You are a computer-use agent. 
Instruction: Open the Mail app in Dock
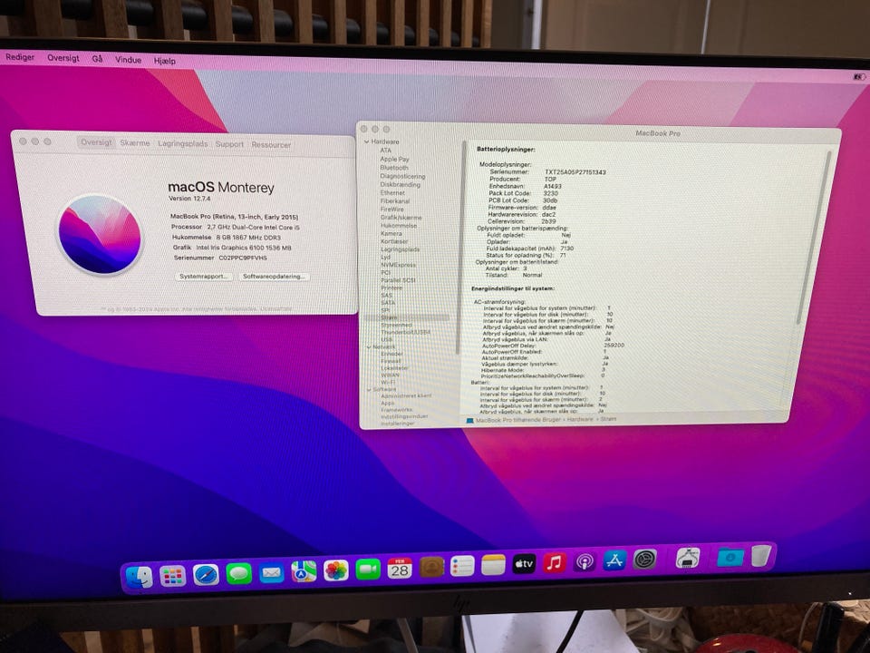point(271,572)
